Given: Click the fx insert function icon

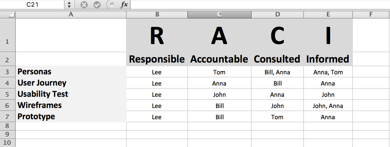Looking at the screenshot, I should click(x=124, y=5).
